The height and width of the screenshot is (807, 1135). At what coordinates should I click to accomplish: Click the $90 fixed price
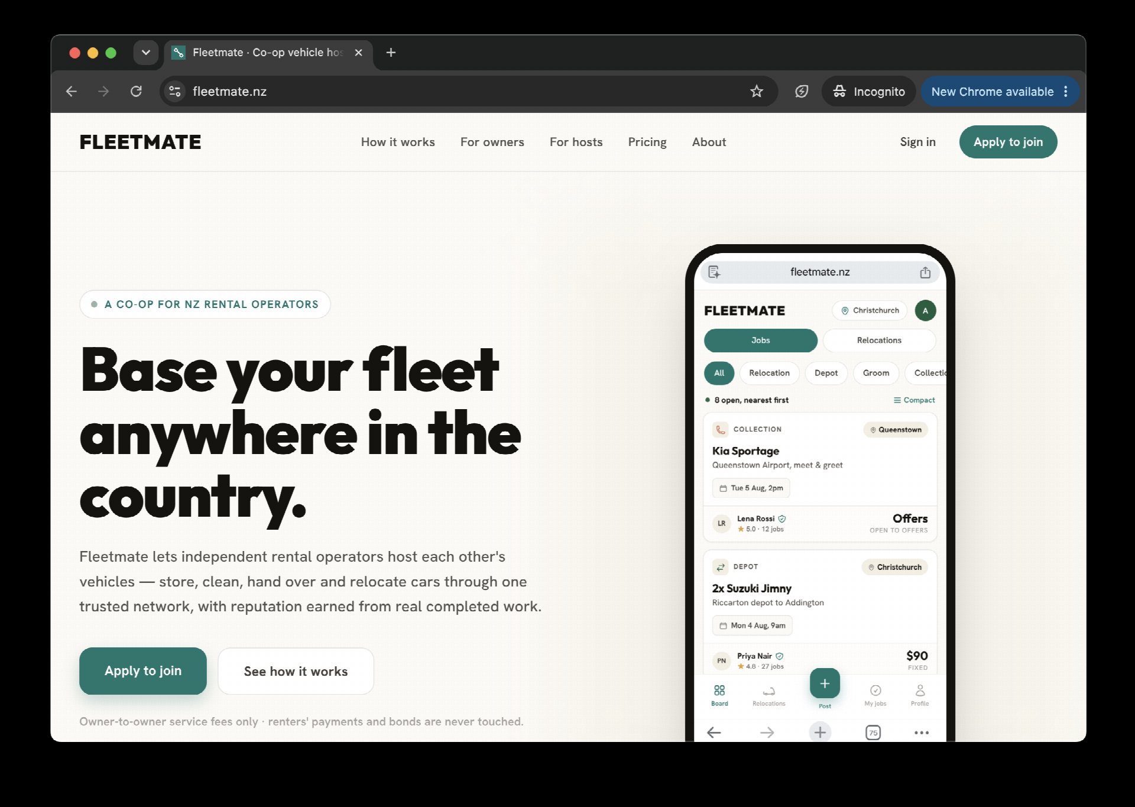917,656
